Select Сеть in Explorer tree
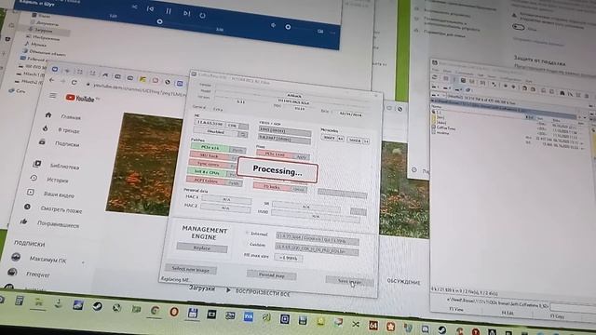 pyautogui.click(x=18, y=91)
